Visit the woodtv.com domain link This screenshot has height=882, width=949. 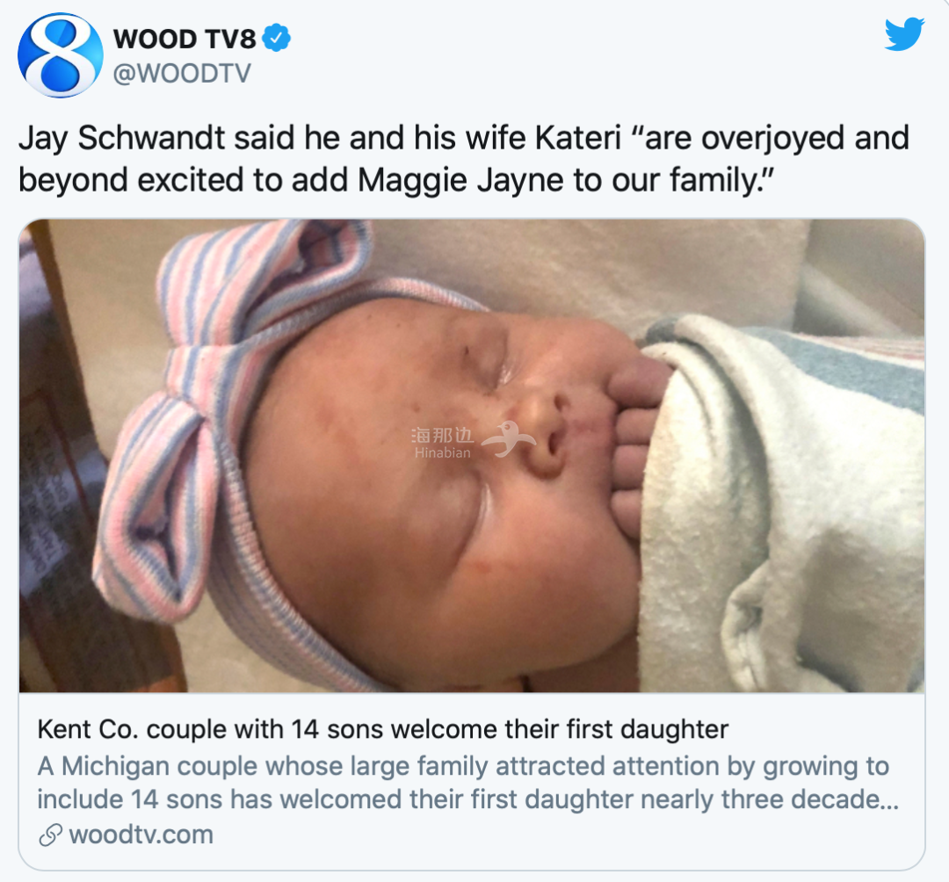[x=141, y=835]
